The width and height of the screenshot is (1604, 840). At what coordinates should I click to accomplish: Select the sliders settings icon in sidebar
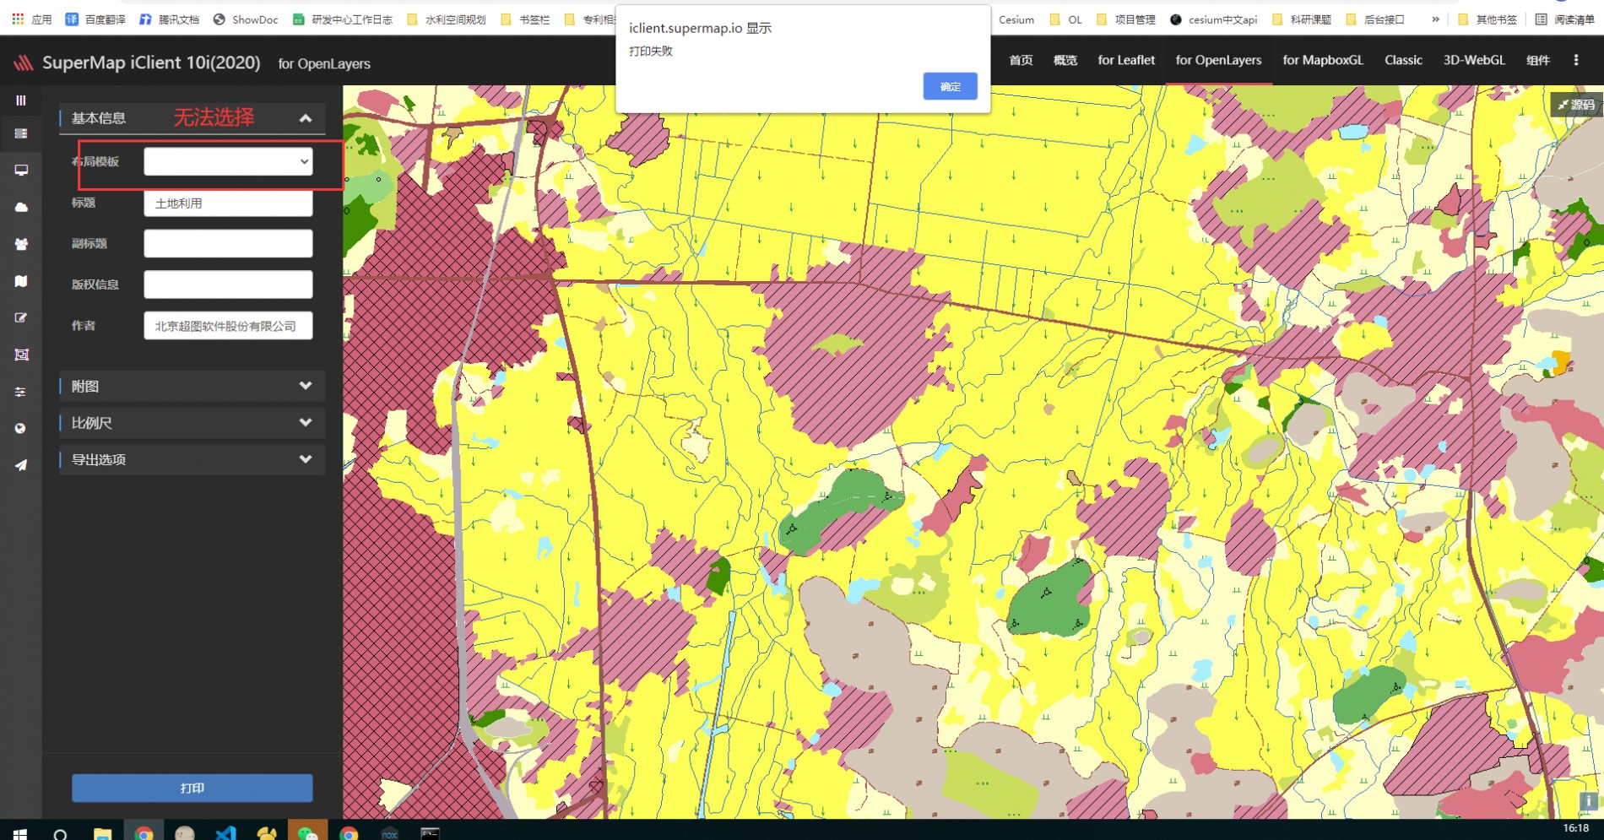[21, 392]
